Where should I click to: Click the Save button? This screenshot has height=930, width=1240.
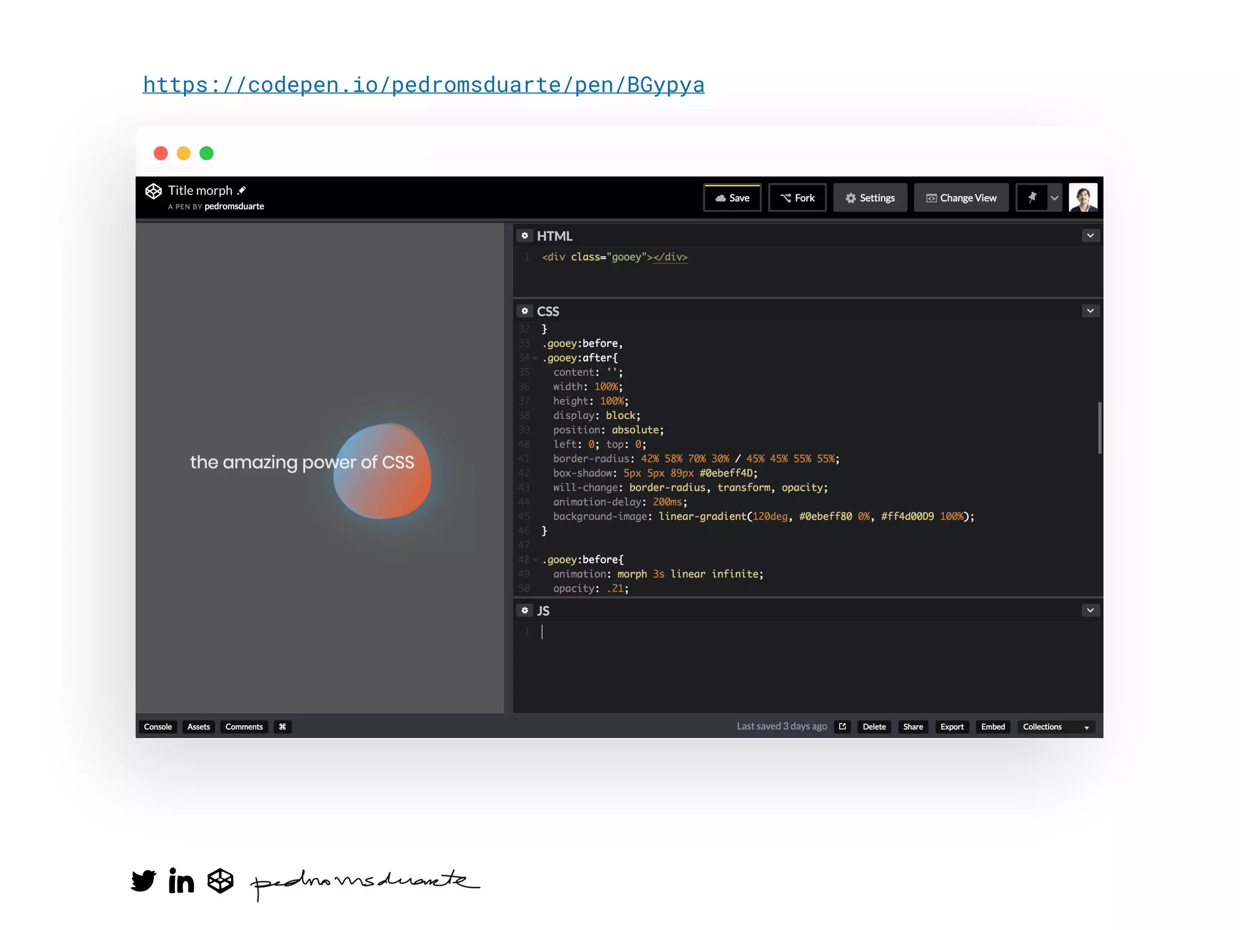[x=732, y=198]
